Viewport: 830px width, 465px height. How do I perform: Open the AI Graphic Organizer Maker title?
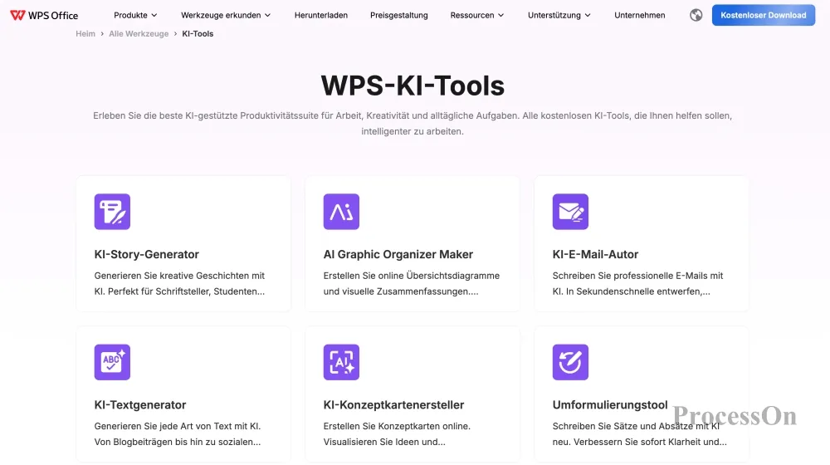398,255
